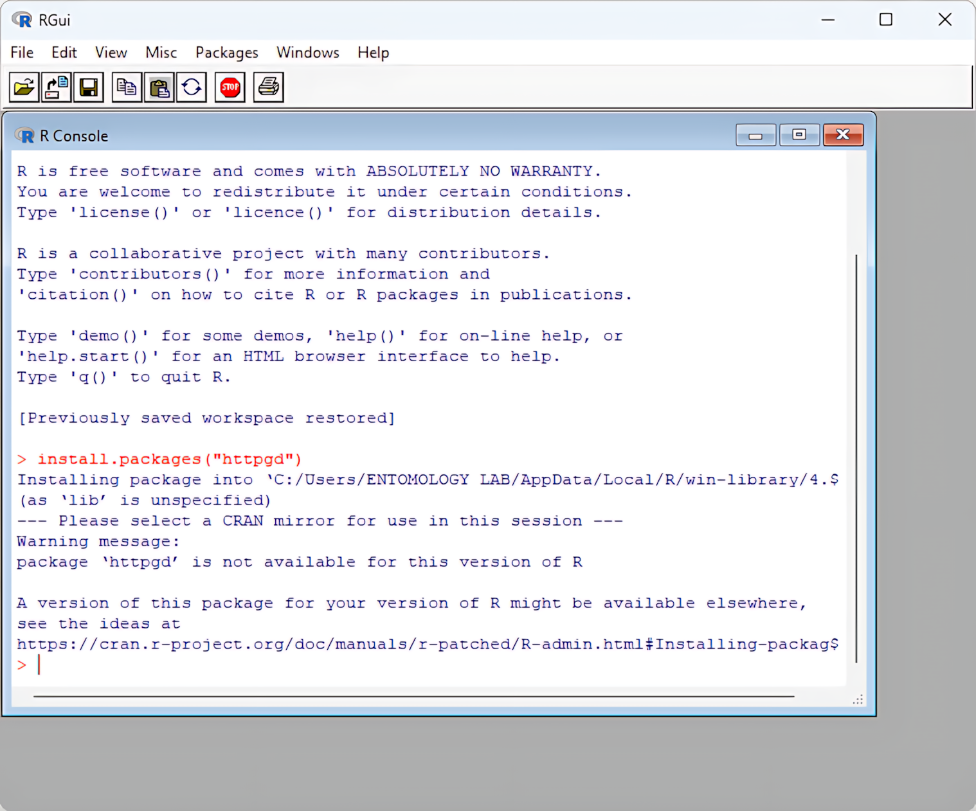Save workspace using the floppy disk icon
The width and height of the screenshot is (976, 811).
(x=89, y=87)
